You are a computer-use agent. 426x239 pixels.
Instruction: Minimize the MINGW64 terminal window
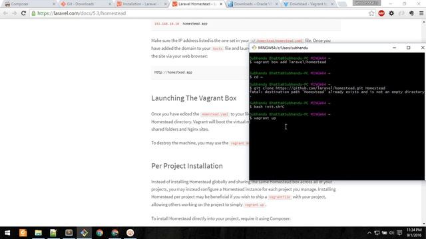tap(394, 48)
